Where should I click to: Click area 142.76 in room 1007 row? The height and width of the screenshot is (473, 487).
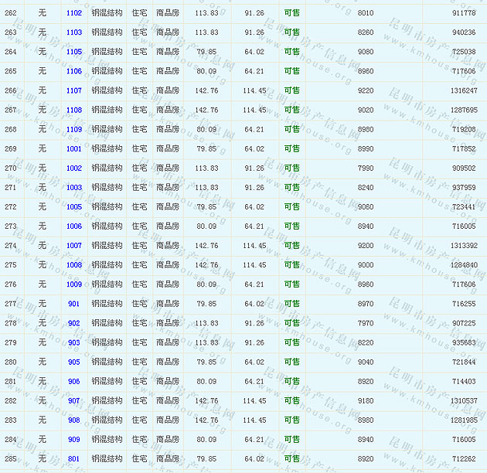(x=206, y=246)
